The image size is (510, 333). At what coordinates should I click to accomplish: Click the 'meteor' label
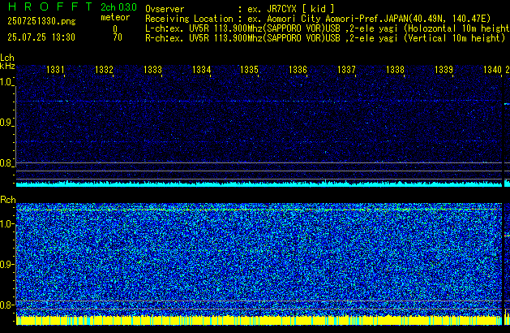pyautogui.click(x=115, y=17)
